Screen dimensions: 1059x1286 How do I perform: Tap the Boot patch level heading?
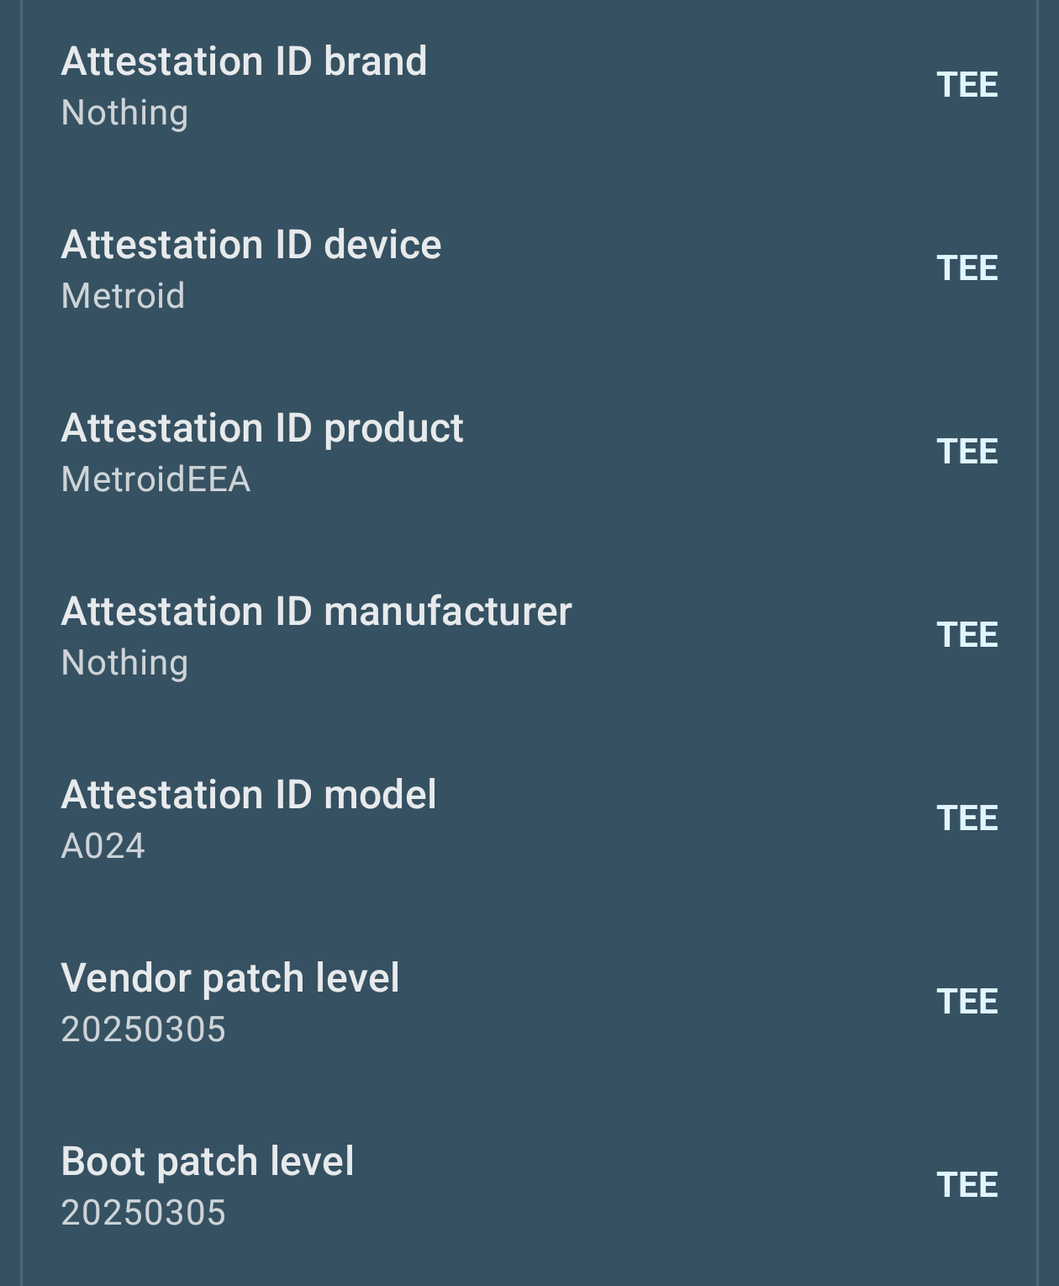pyautogui.click(x=207, y=1162)
